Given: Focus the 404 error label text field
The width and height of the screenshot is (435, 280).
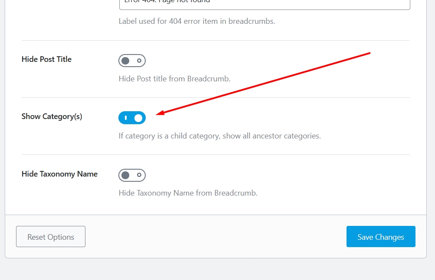Looking at the screenshot, I should pyautogui.click(x=264, y=3).
